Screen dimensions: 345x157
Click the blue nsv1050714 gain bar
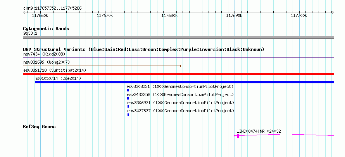[185, 82]
